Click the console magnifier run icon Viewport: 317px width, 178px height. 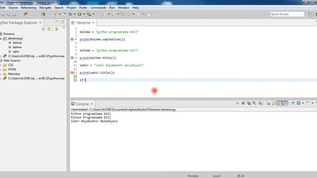[255, 103]
